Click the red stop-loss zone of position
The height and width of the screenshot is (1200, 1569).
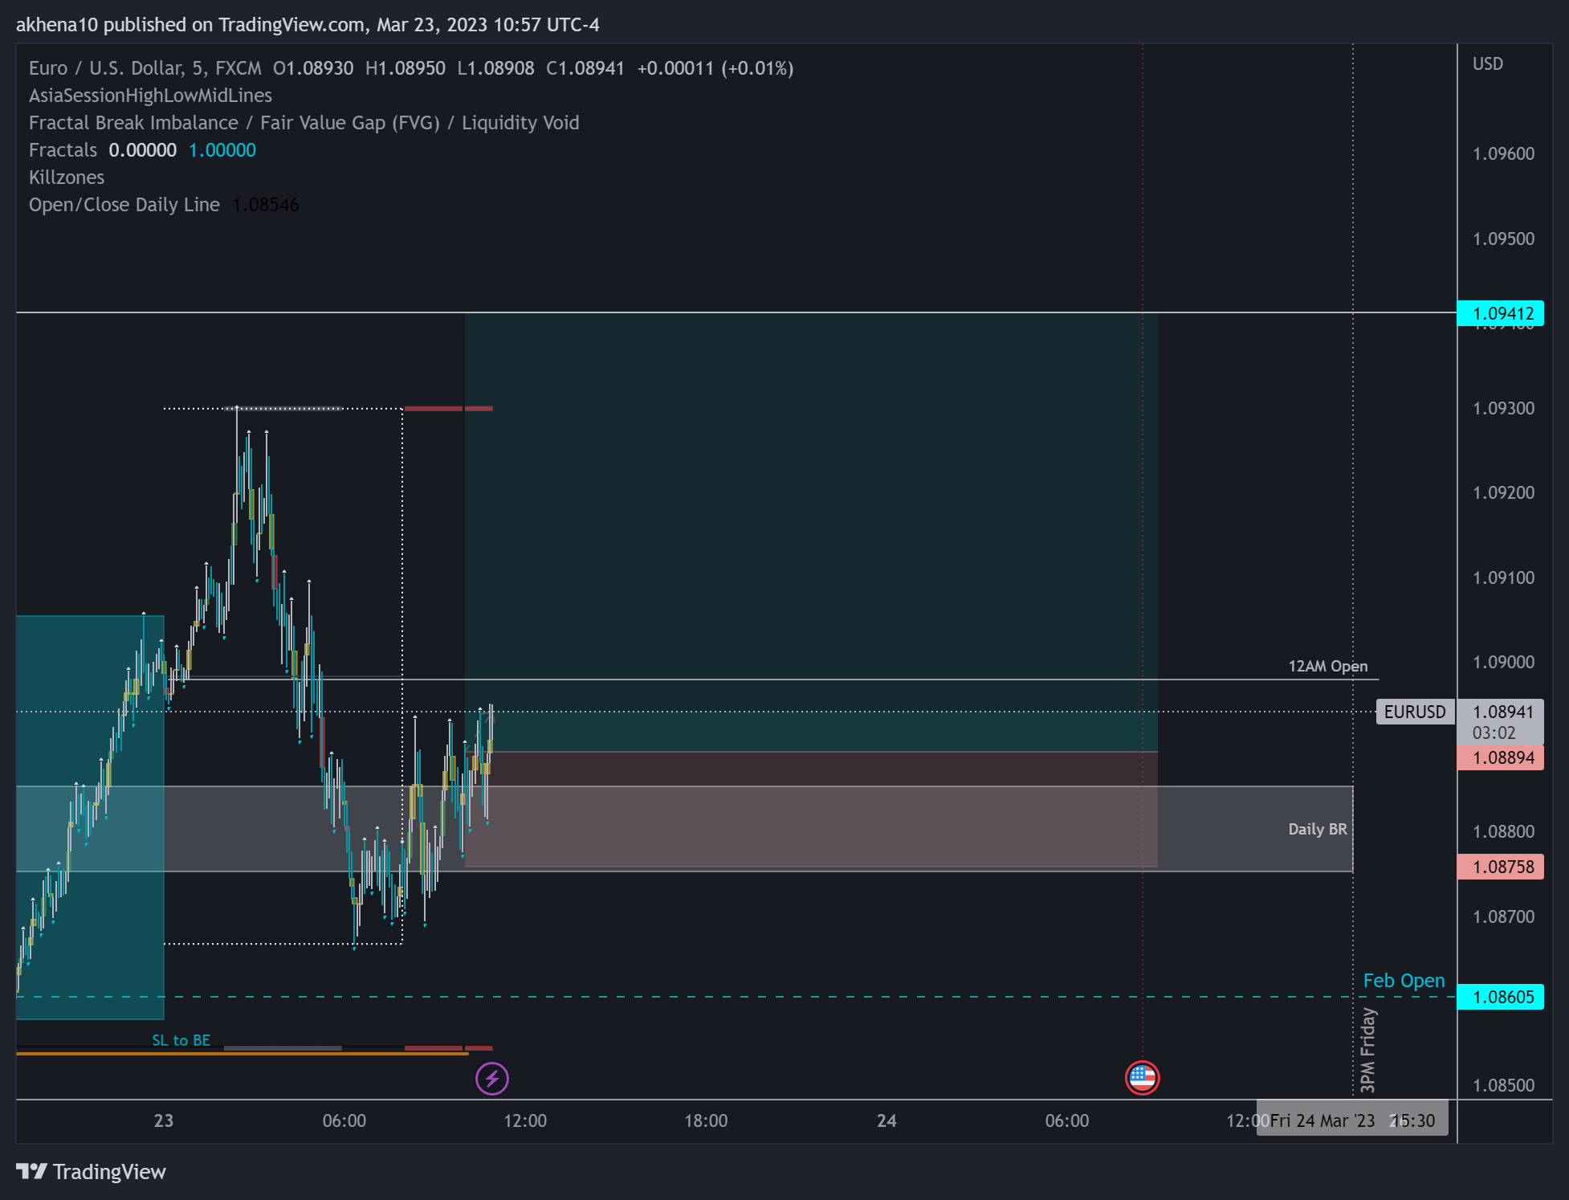(x=811, y=810)
